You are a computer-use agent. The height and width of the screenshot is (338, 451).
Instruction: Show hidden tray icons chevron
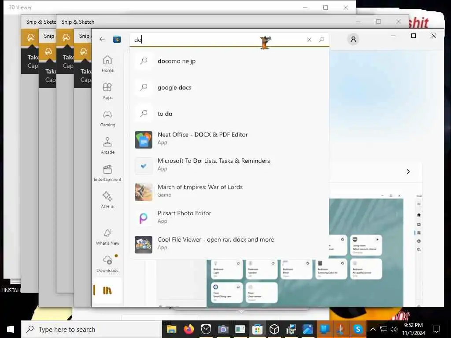(x=373, y=329)
